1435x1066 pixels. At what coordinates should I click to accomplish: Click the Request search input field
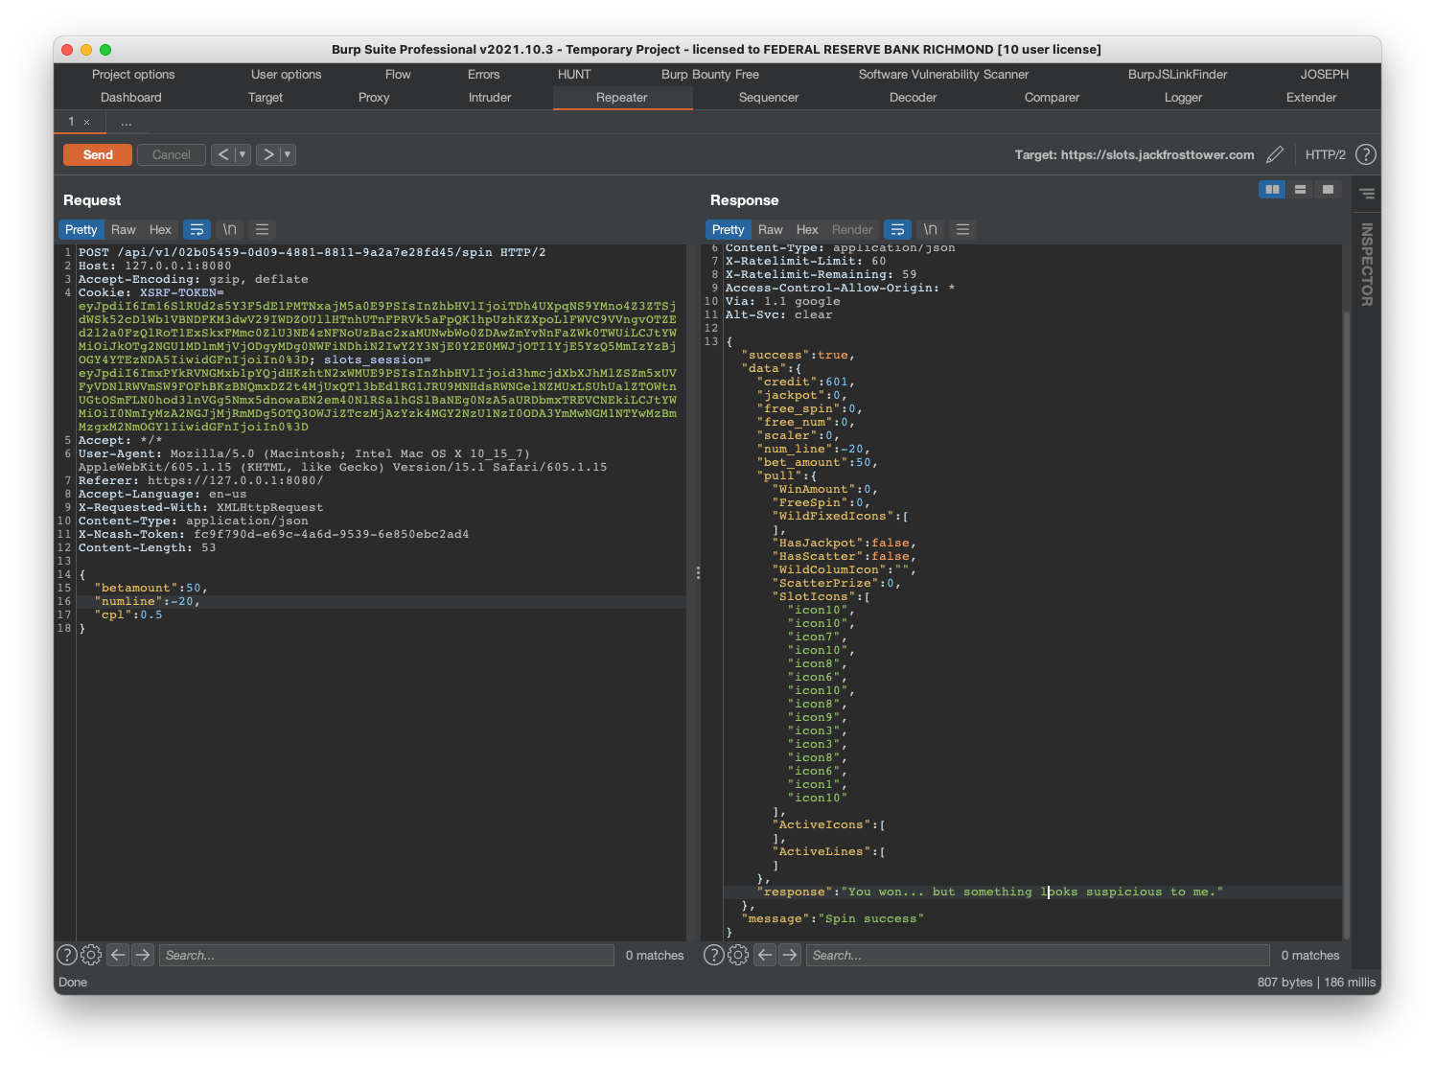click(386, 955)
